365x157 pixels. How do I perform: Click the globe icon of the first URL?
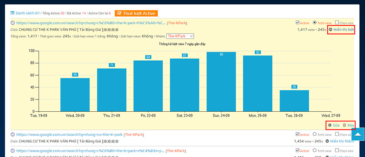pos(13,23)
